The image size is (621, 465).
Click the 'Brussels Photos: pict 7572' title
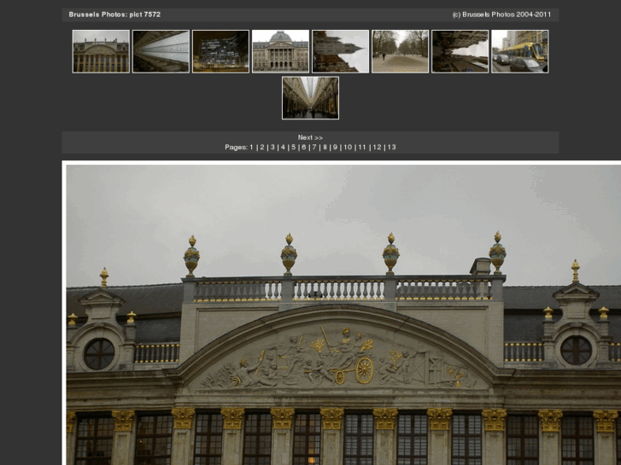114,15
